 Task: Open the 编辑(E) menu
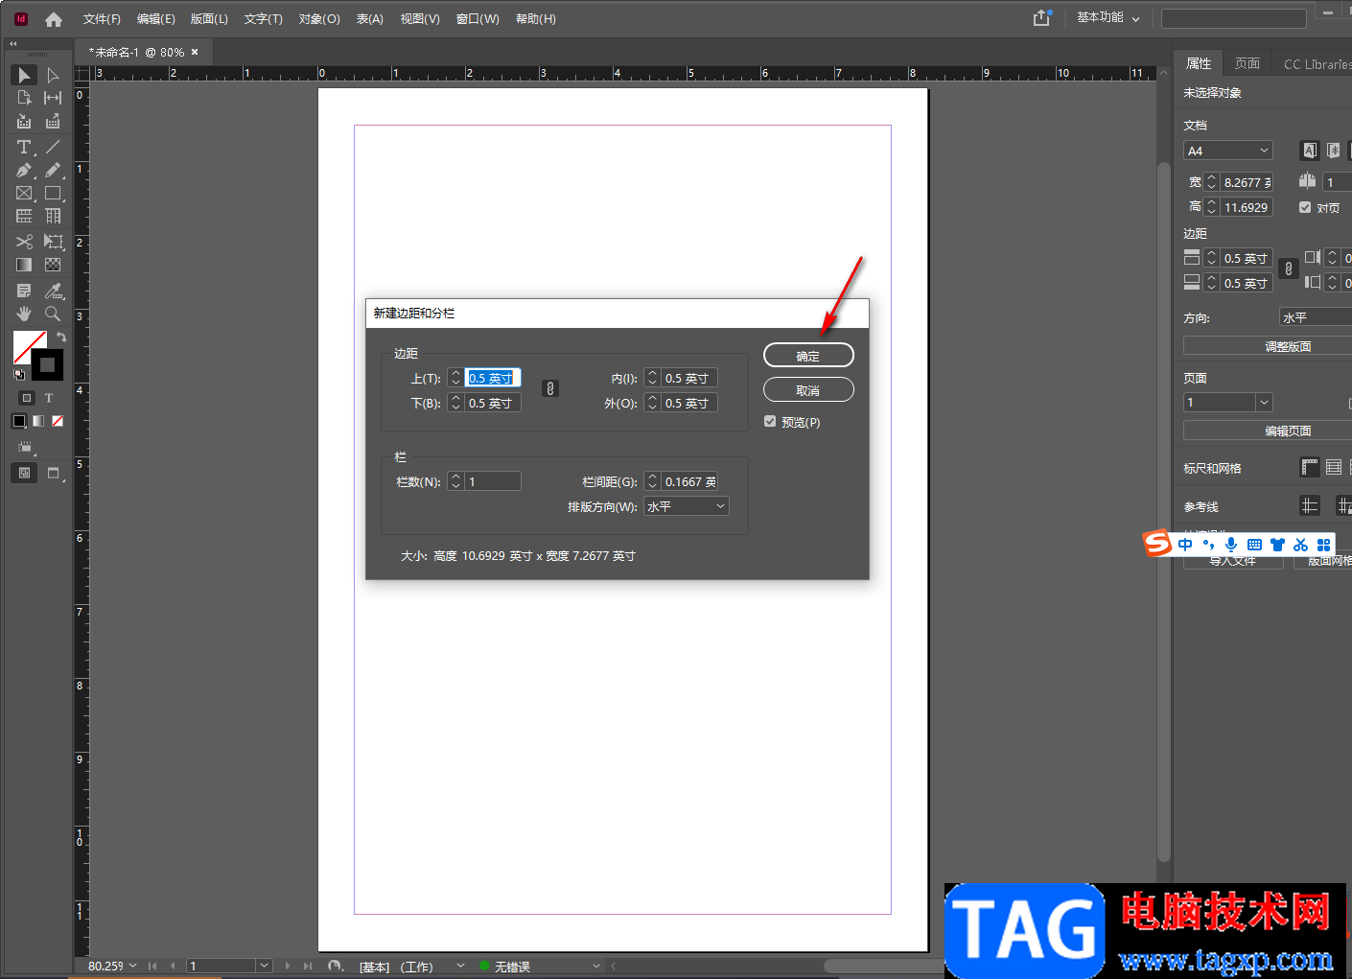(x=155, y=19)
